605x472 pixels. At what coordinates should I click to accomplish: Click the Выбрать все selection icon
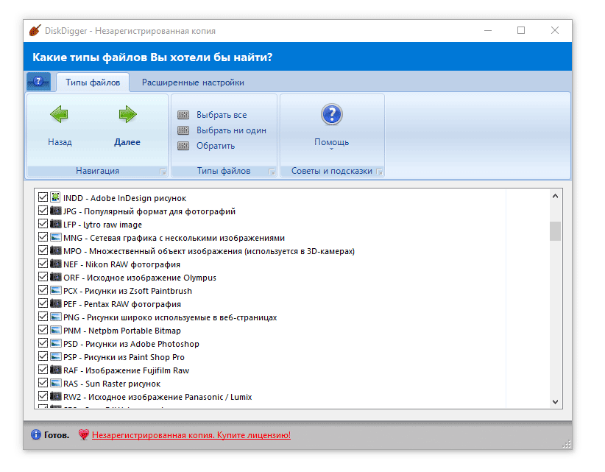pyautogui.click(x=184, y=115)
